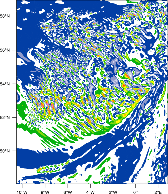
Task: Click the 2°E longitude label
Action: 158,192
